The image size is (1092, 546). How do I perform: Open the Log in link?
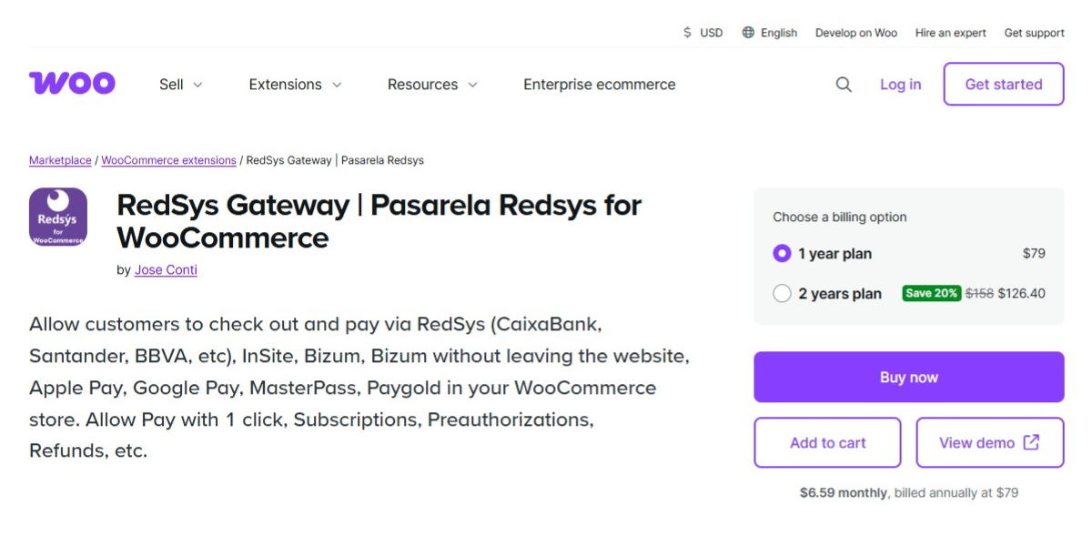click(900, 85)
